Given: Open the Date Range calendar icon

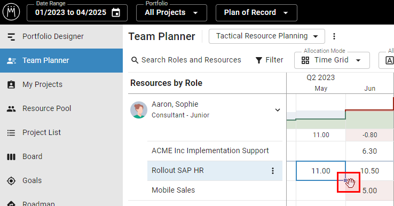Looking at the screenshot, I should click(116, 13).
